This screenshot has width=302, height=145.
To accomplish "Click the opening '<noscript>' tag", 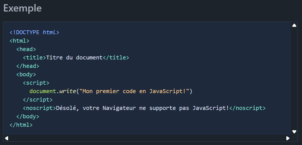I will (x=40, y=108).
